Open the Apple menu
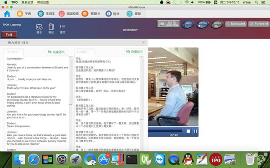This screenshot has width=270, height=168. 6,2
